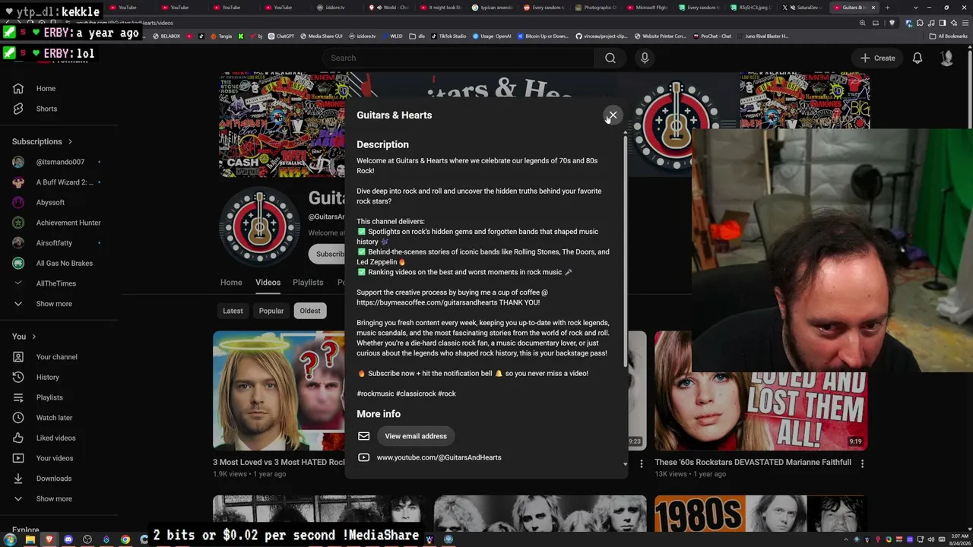Viewport: 973px width, 547px height.
Task: Show more items under You
Action: (x=54, y=499)
